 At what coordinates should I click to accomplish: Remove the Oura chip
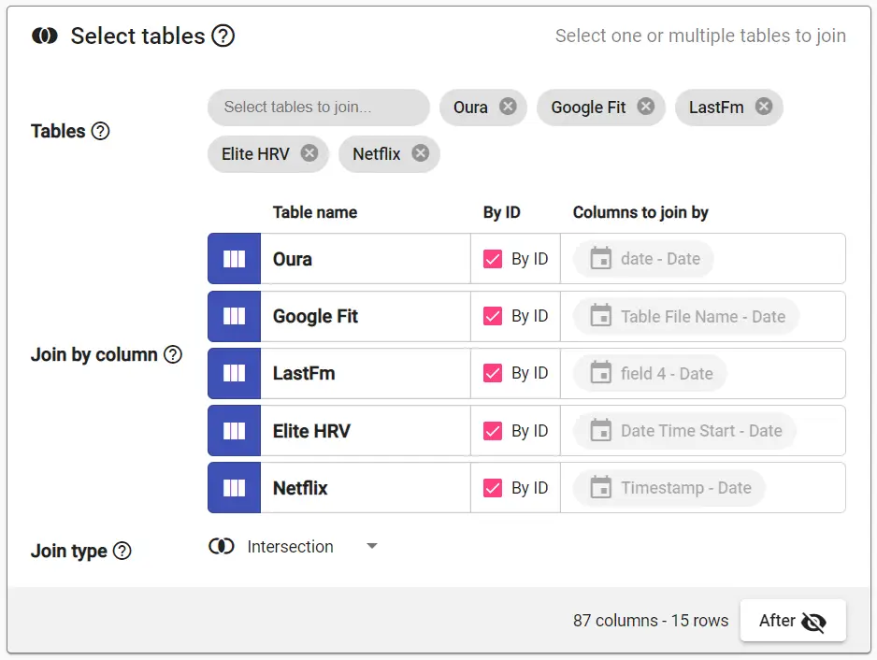coord(508,107)
